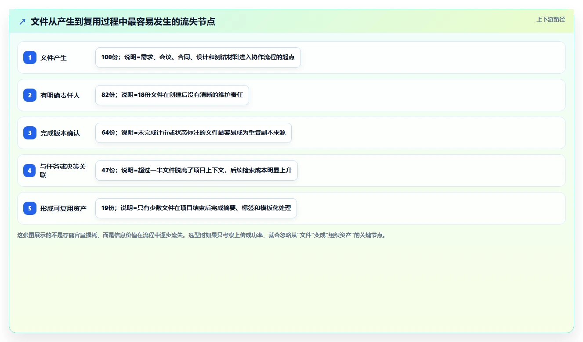Select the 文件产生 step label
The image size is (583, 342).
(x=54, y=57)
